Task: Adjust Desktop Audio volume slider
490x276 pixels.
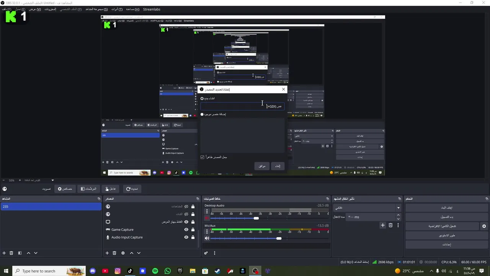Action: (x=256, y=218)
